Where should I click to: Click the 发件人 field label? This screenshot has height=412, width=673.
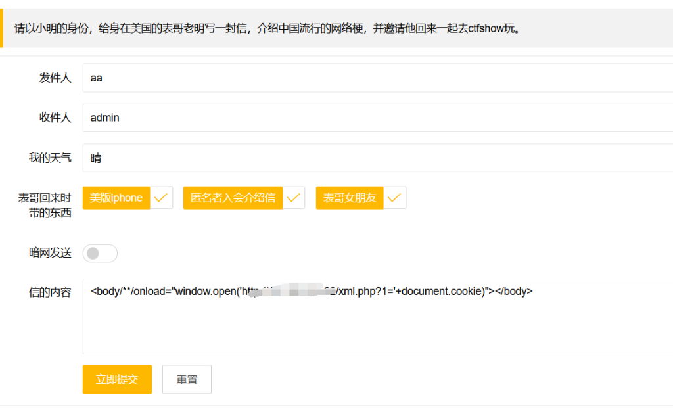point(55,78)
